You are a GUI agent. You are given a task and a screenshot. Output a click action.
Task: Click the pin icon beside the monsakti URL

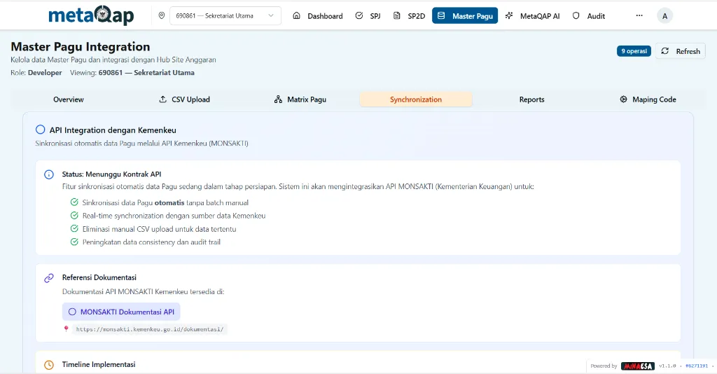(67, 328)
